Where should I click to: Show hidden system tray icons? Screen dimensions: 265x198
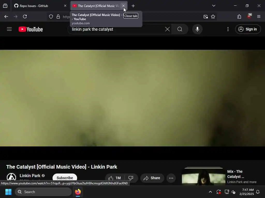point(210,192)
